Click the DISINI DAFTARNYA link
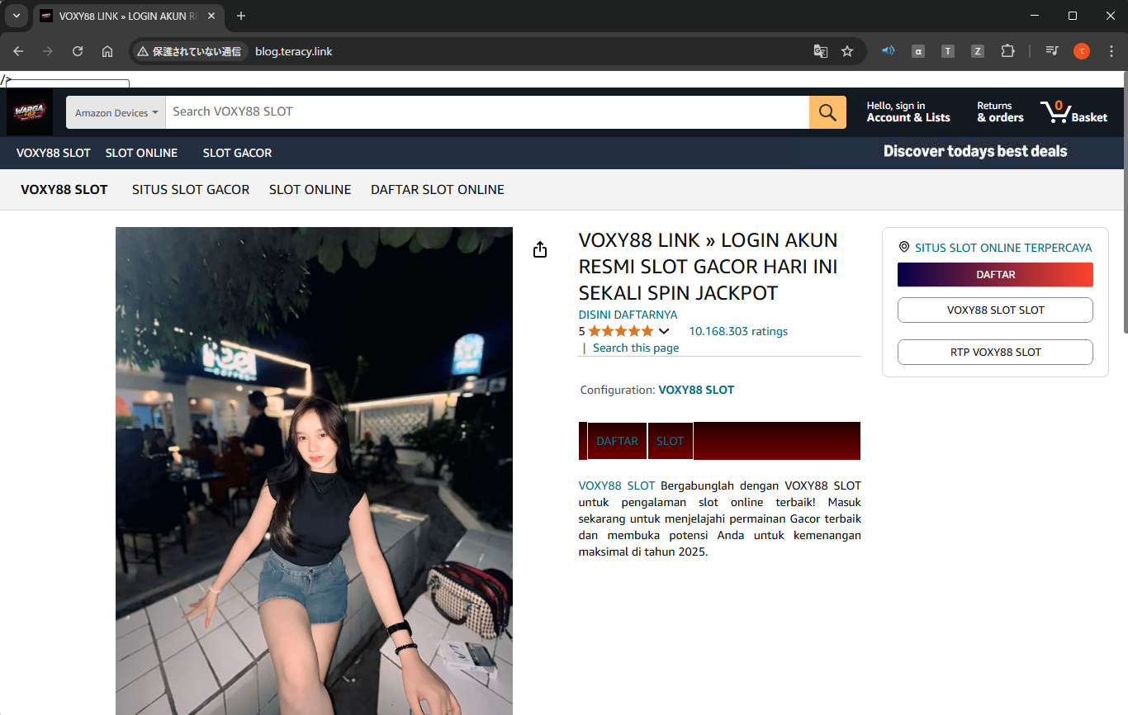The width and height of the screenshot is (1128, 715). (x=628, y=315)
